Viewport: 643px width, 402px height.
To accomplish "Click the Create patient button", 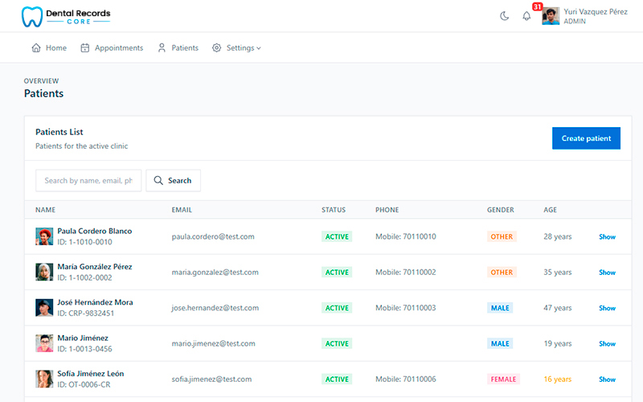I will tap(586, 138).
